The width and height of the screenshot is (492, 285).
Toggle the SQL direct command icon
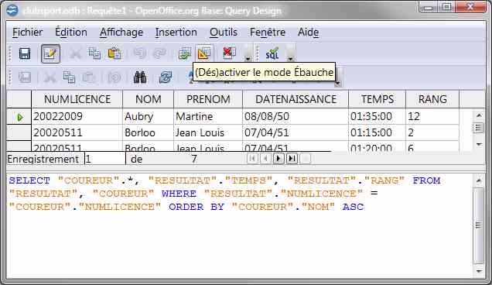272,53
